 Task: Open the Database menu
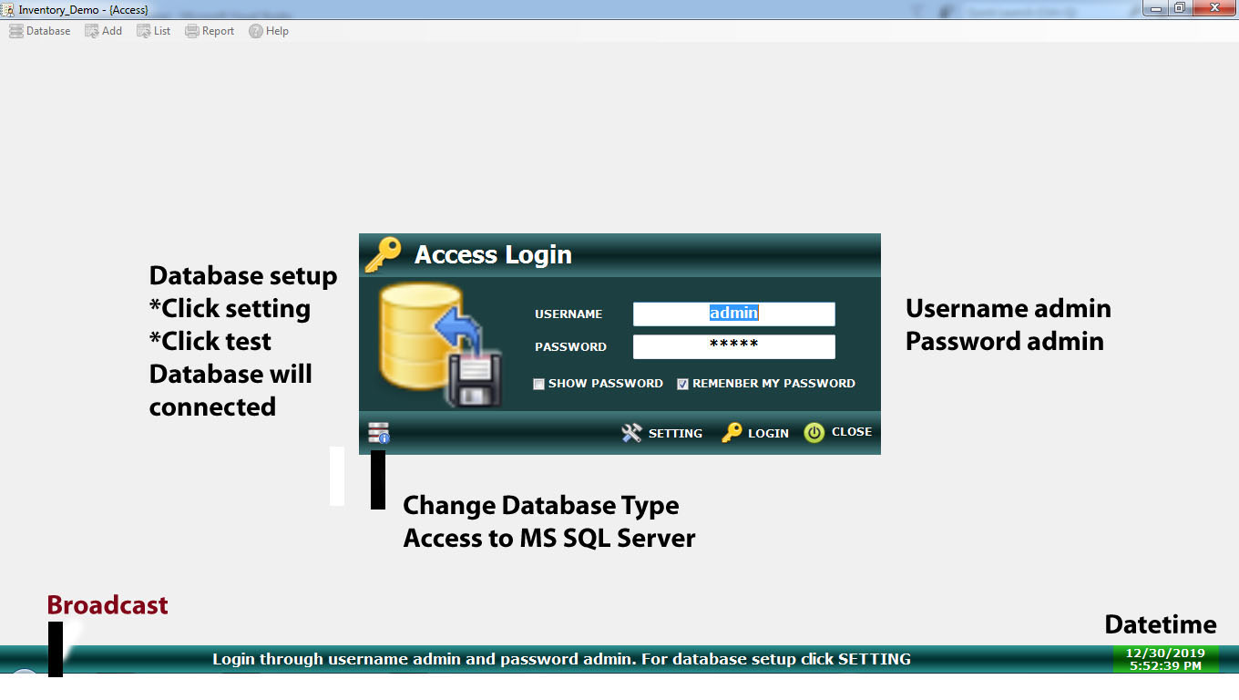(40, 30)
